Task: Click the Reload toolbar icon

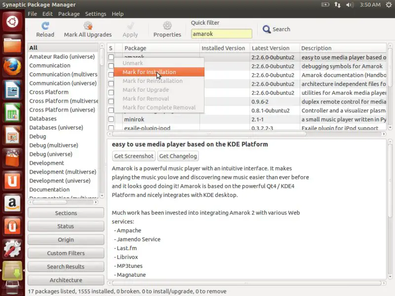Action: (45, 26)
